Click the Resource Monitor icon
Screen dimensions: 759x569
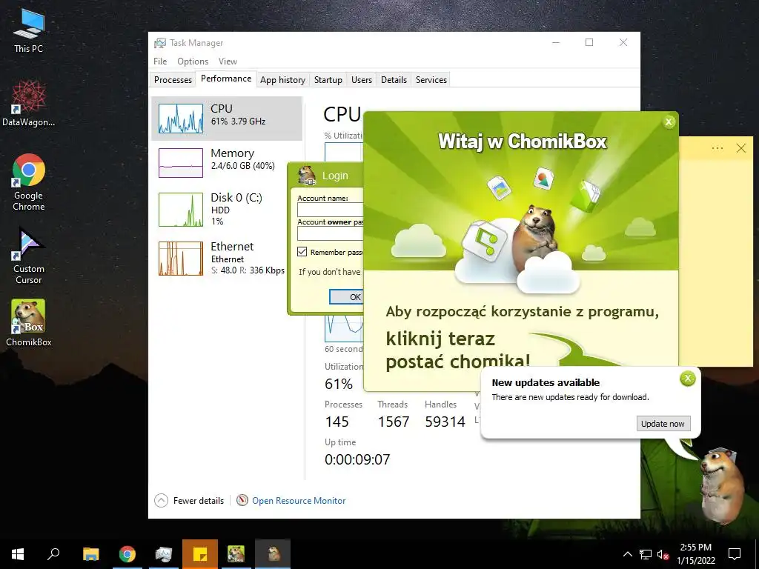click(242, 500)
